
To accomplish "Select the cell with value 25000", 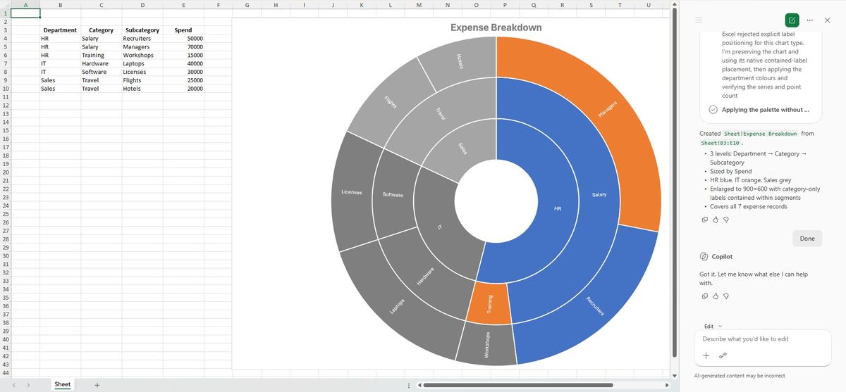I will pos(183,80).
